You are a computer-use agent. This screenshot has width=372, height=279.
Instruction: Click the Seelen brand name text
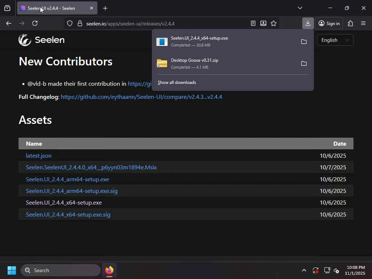click(50, 40)
